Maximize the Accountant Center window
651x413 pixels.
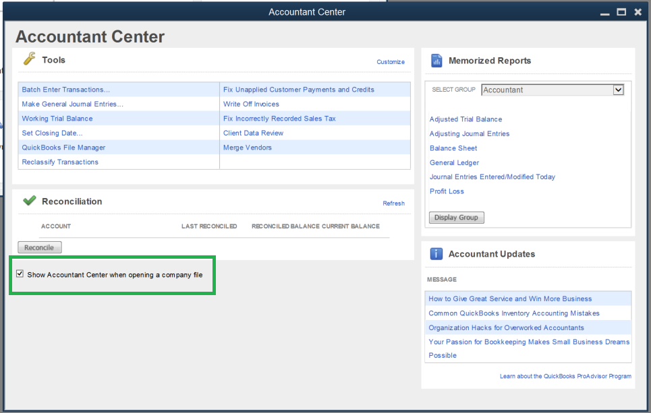coord(621,11)
